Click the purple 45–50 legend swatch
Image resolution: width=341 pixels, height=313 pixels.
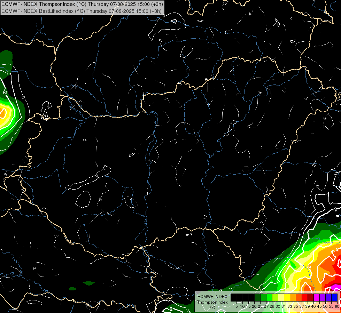(323, 298)
